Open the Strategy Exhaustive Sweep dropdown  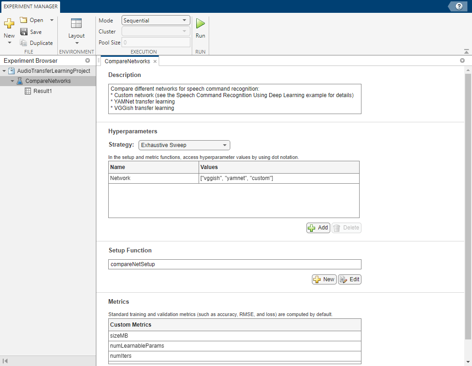[184, 145]
